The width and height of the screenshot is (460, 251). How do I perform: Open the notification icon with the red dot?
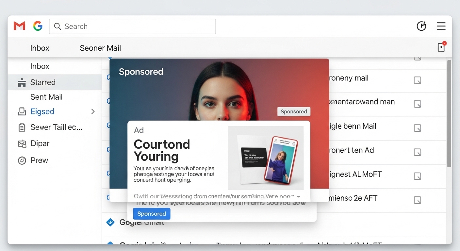point(441,47)
